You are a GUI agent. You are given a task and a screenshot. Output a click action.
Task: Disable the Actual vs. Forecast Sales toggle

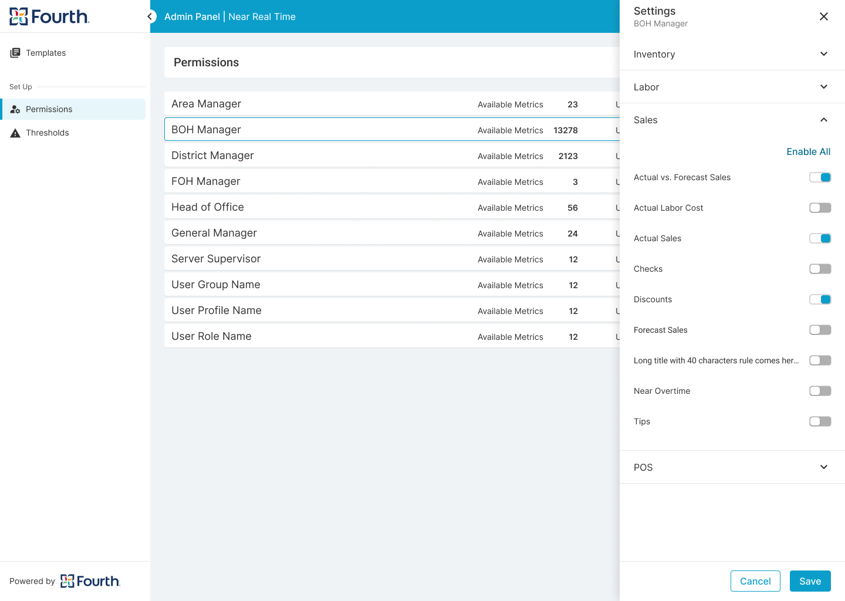click(x=820, y=177)
